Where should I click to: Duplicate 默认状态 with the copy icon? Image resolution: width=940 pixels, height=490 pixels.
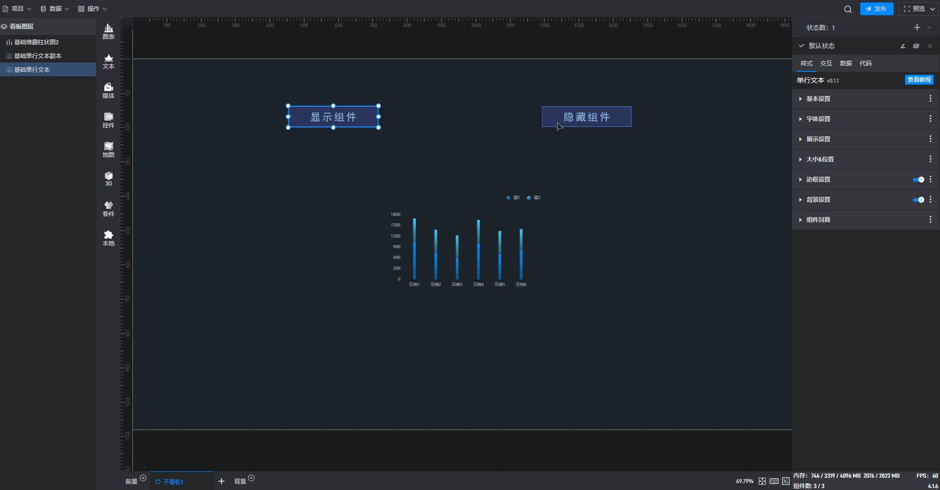916,46
